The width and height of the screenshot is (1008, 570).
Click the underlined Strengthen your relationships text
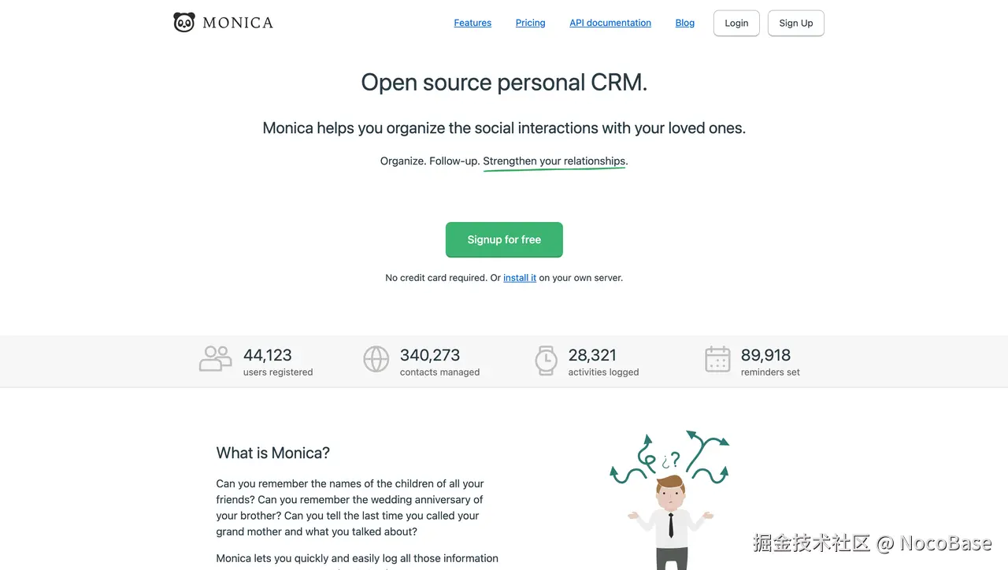pyautogui.click(x=554, y=161)
